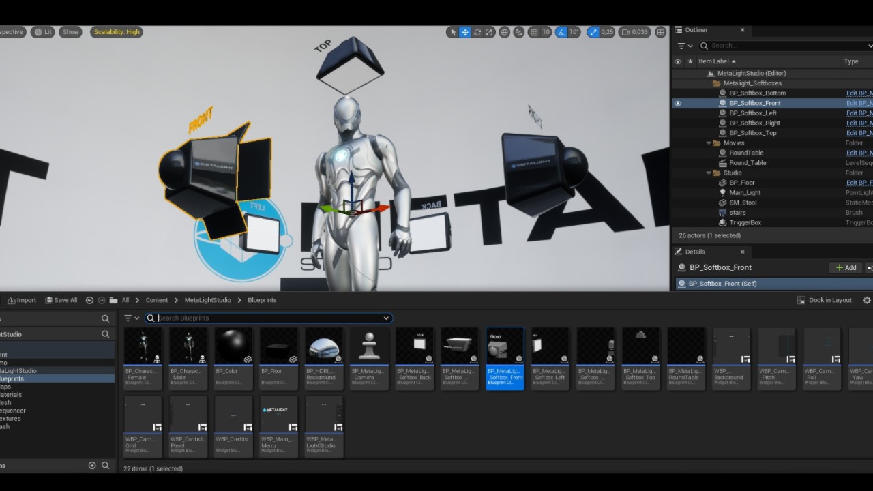Toggle grid snapping icon
The height and width of the screenshot is (491, 873).
(534, 32)
